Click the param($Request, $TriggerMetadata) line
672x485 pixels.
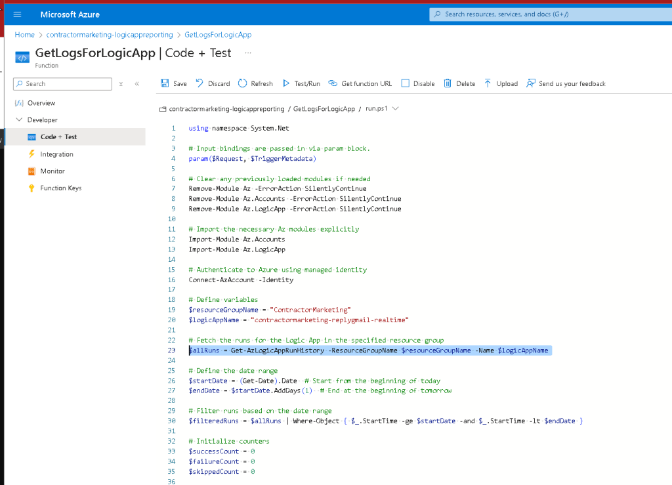[253, 159]
